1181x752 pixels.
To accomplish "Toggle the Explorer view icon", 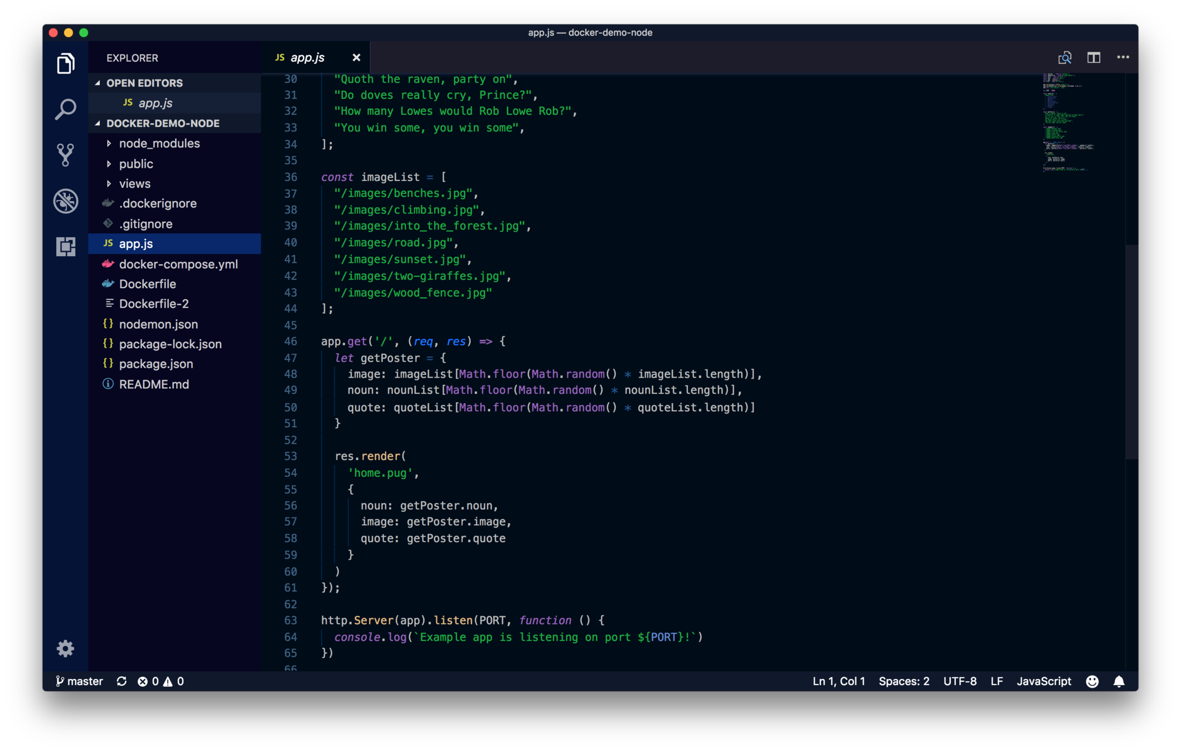I will 66,64.
